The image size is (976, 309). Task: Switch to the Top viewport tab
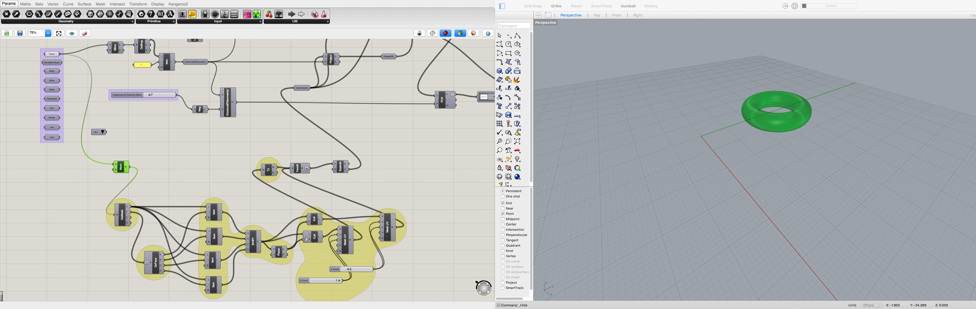(x=597, y=15)
